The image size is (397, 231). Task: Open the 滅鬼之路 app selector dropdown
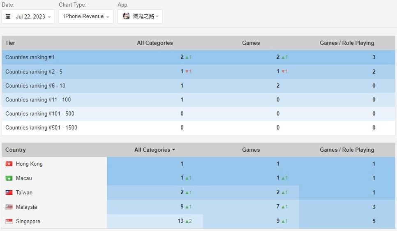140,16
